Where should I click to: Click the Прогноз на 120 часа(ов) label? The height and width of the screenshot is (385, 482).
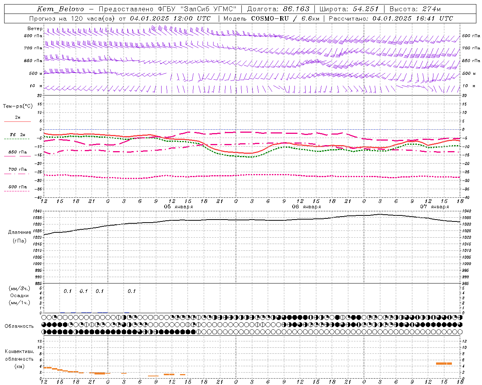[72, 18]
